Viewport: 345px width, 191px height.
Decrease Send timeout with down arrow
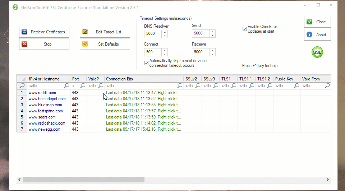(212, 36)
